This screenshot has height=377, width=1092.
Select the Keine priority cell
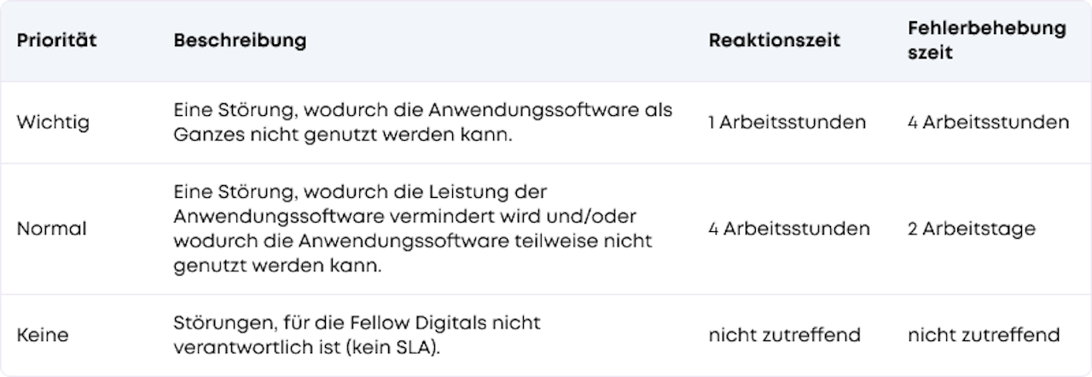[x=43, y=335]
